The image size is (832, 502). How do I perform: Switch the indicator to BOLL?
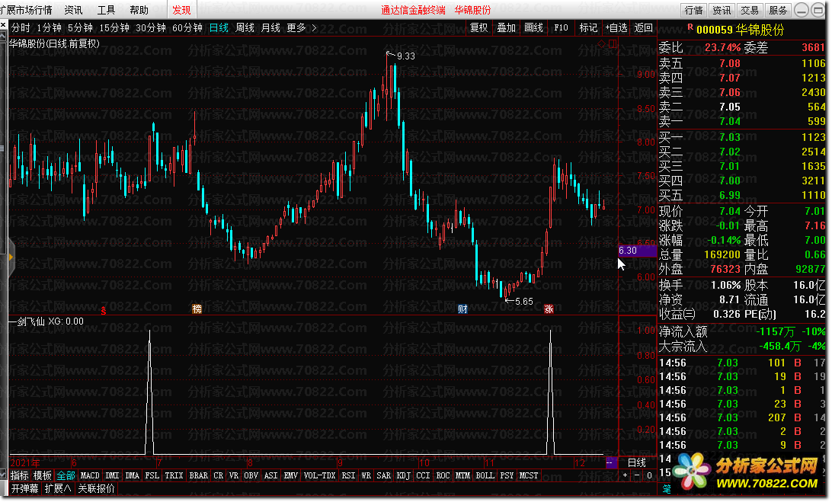(x=485, y=475)
